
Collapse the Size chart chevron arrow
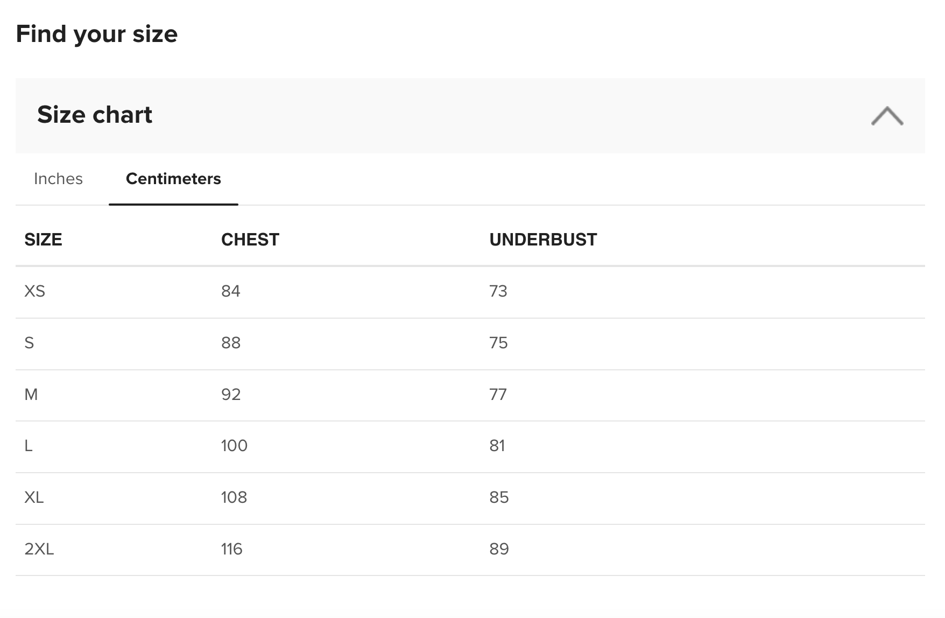point(887,116)
